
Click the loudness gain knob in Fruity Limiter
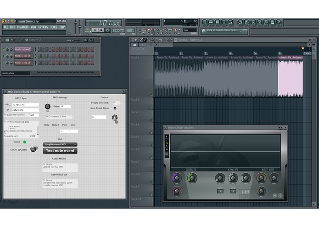click(x=176, y=178)
